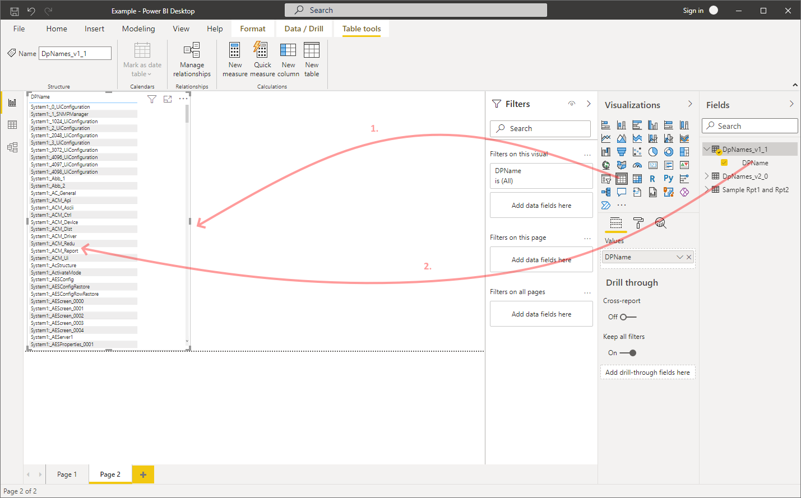This screenshot has width=801, height=498.
Task: Open the DPName dropdown in the Values well
Action: point(679,257)
